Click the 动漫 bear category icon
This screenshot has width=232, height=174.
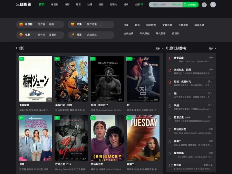point(72,24)
